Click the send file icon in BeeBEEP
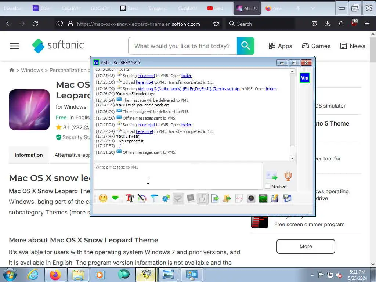376x282 pixels. coord(215,198)
